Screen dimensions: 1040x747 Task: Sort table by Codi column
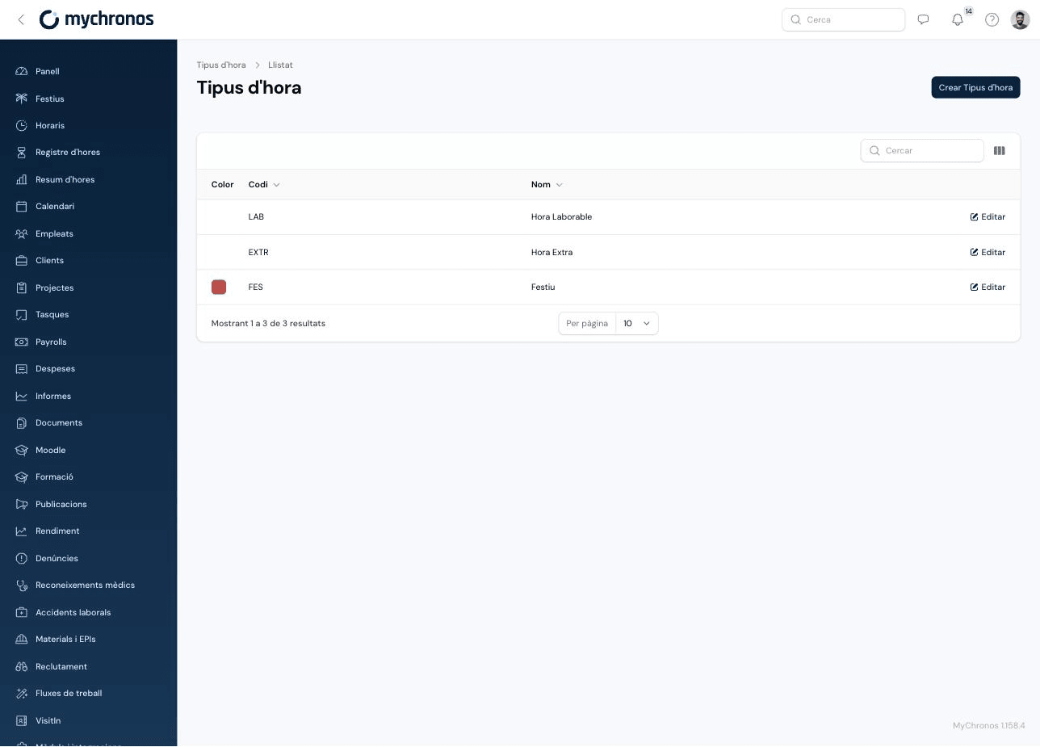[x=264, y=185]
